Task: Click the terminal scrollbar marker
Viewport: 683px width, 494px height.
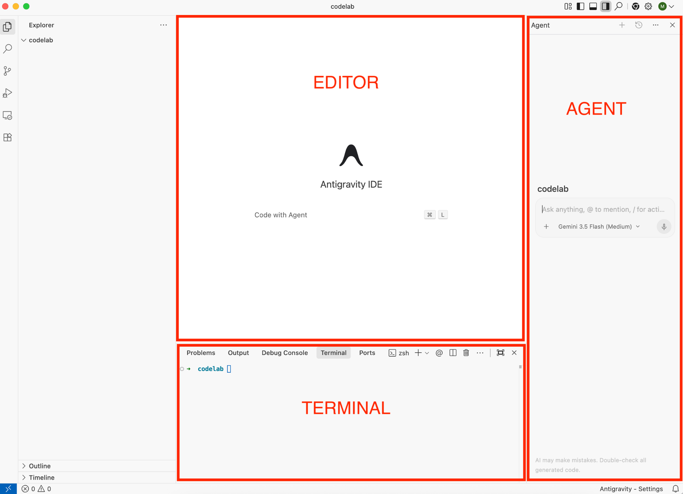Action: [x=520, y=367]
